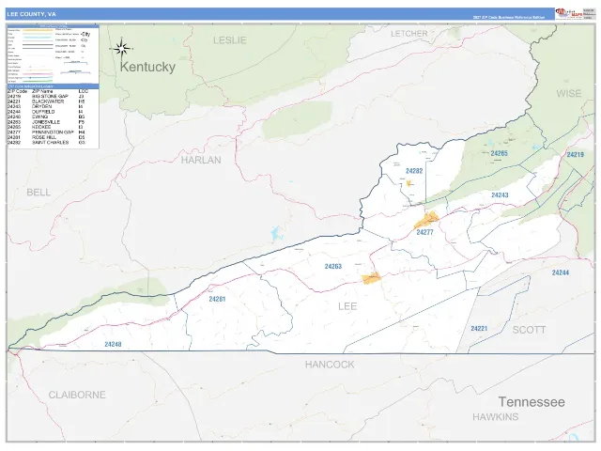
Task: Click ZIP label 24263 on the map
Action: pos(333,266)
